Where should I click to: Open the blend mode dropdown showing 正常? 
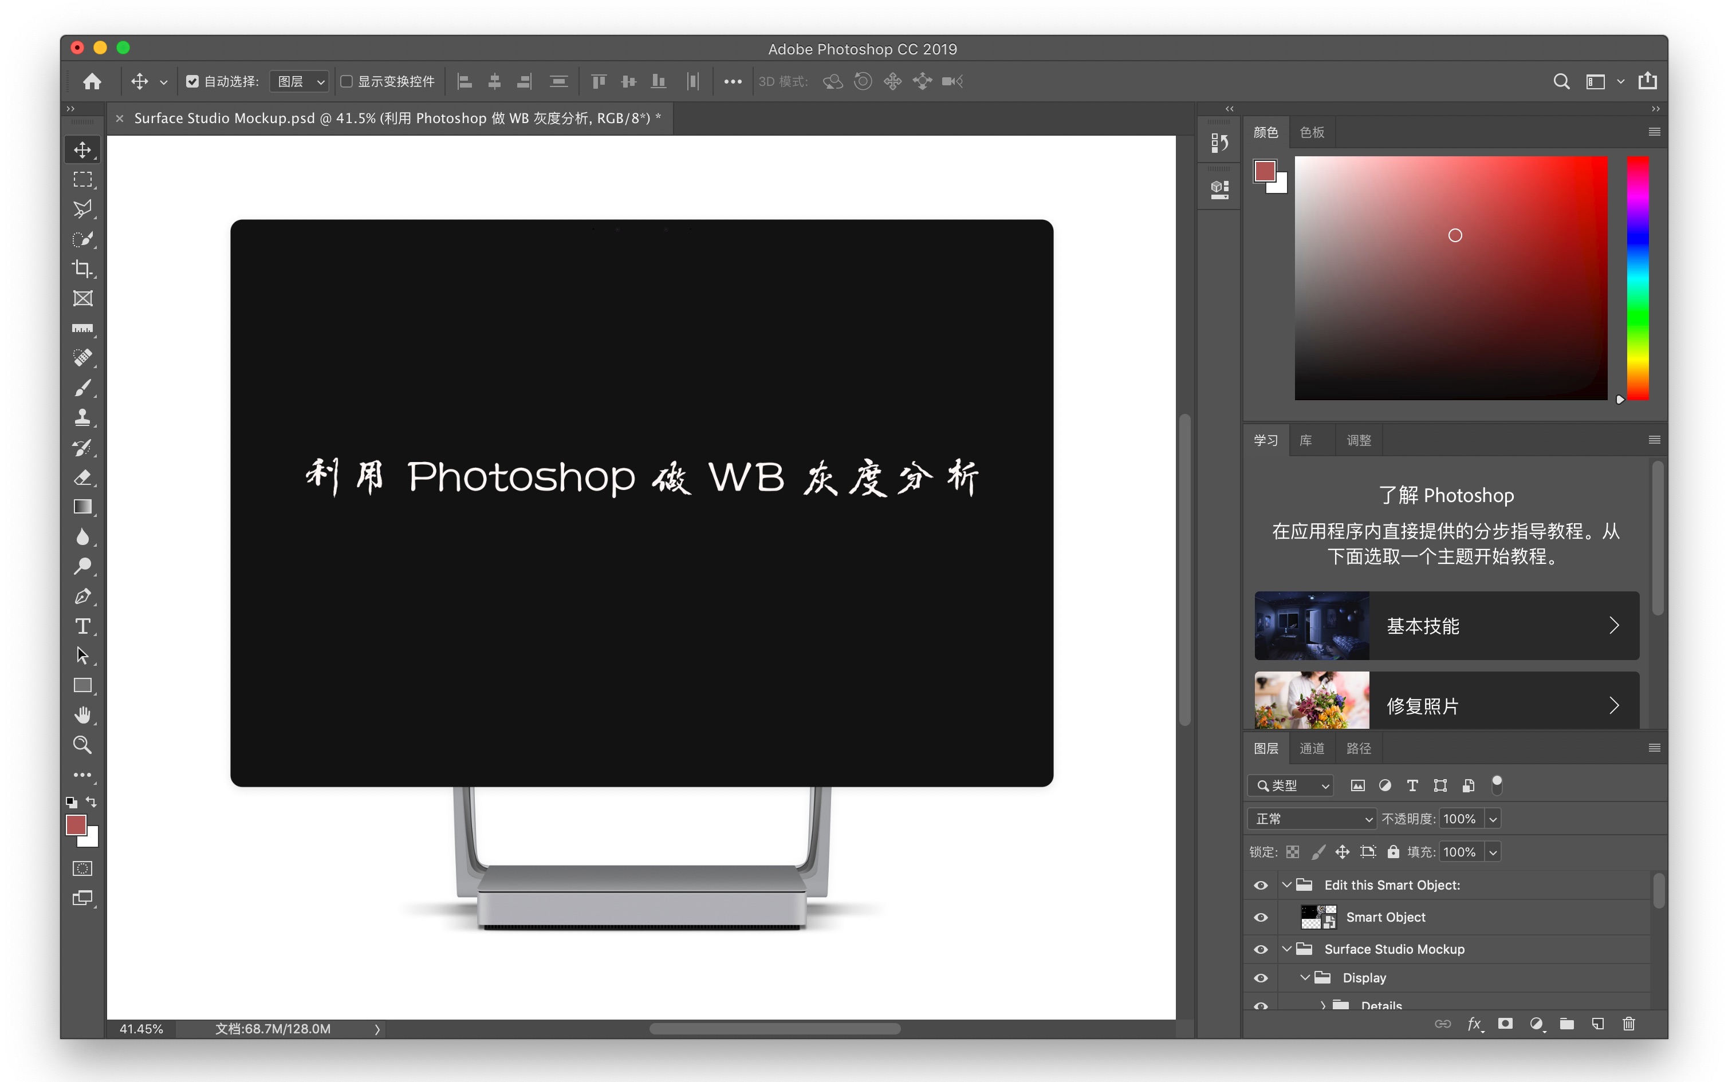(1312, 818)
